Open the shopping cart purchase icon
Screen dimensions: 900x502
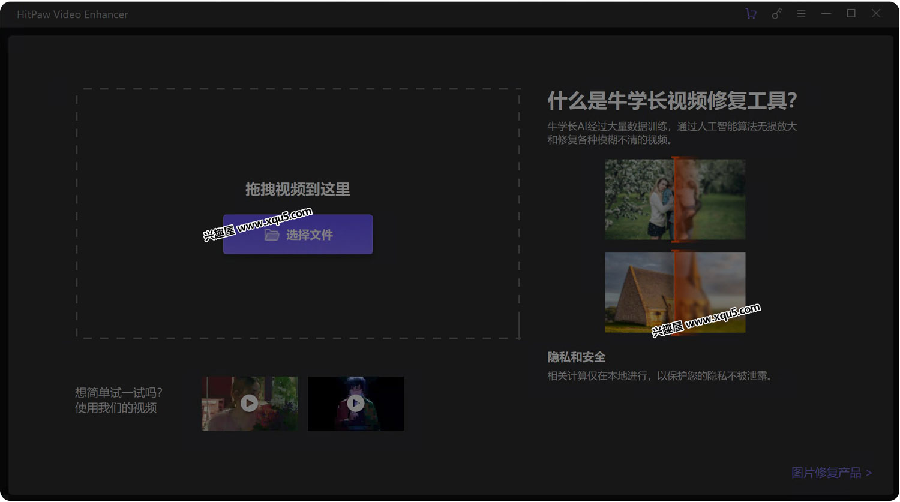(751, 14)
